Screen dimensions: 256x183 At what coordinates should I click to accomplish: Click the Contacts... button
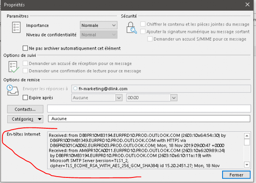25,109
